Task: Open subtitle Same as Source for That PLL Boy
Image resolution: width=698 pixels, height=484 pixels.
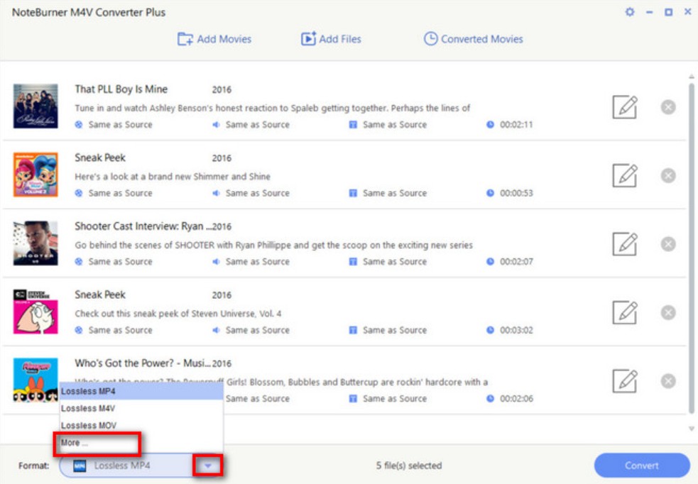Action: click(394, 125)
